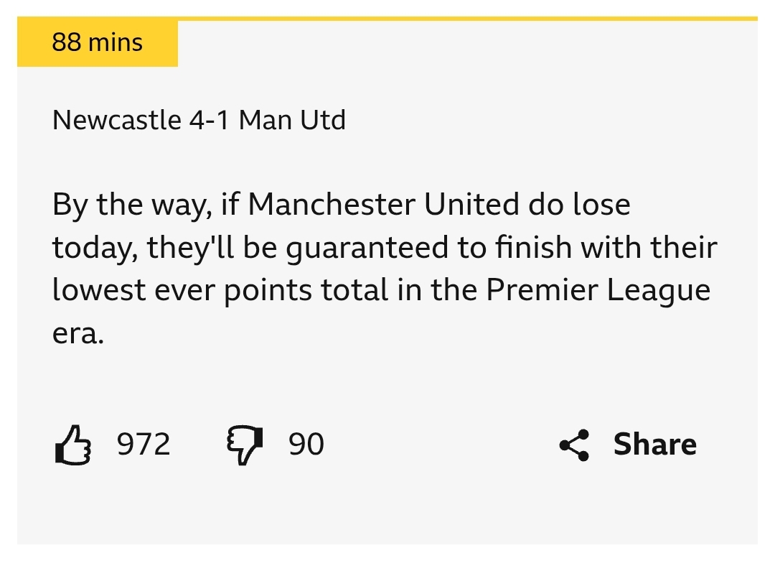
Task: Click Premier League in the commentary text
Action: pos(598,290)
